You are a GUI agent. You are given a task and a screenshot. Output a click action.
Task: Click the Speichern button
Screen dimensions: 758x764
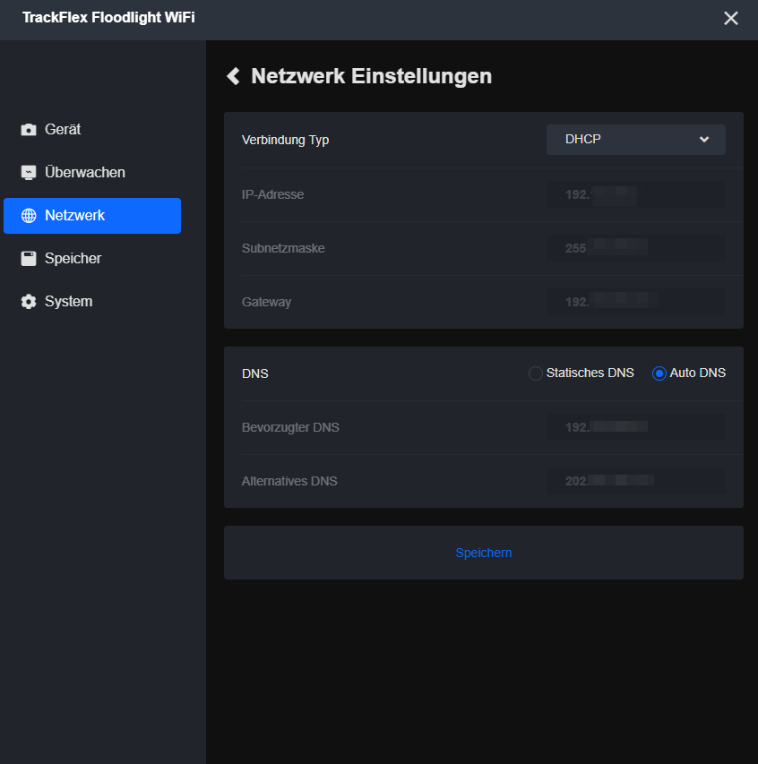point(484,553)
